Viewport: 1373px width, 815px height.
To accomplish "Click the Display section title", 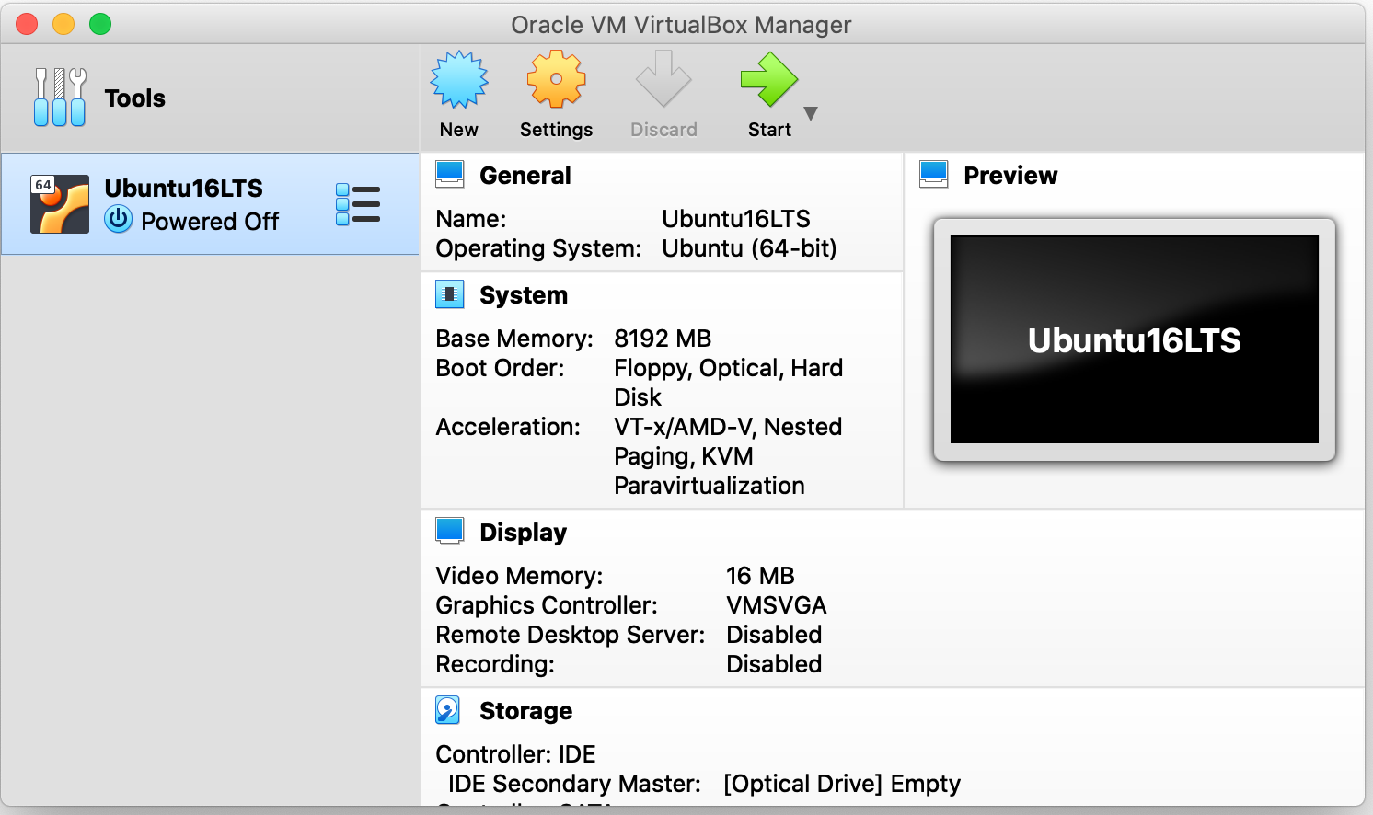I will (x=523, y=533).
